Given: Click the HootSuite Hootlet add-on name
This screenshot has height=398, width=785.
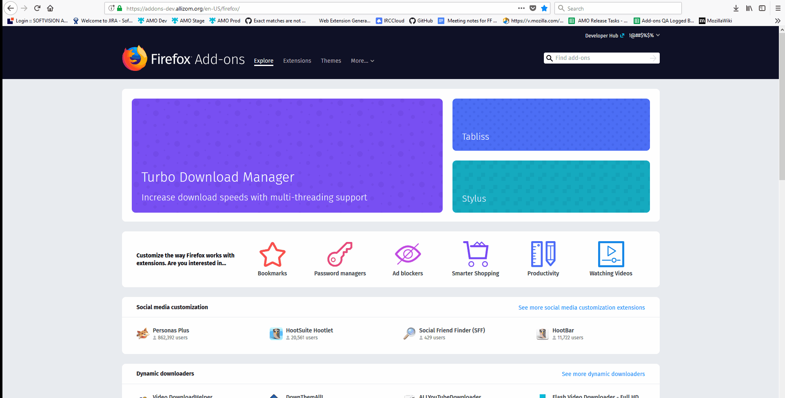Looking at the screenshot, I should tap(309, 330).
